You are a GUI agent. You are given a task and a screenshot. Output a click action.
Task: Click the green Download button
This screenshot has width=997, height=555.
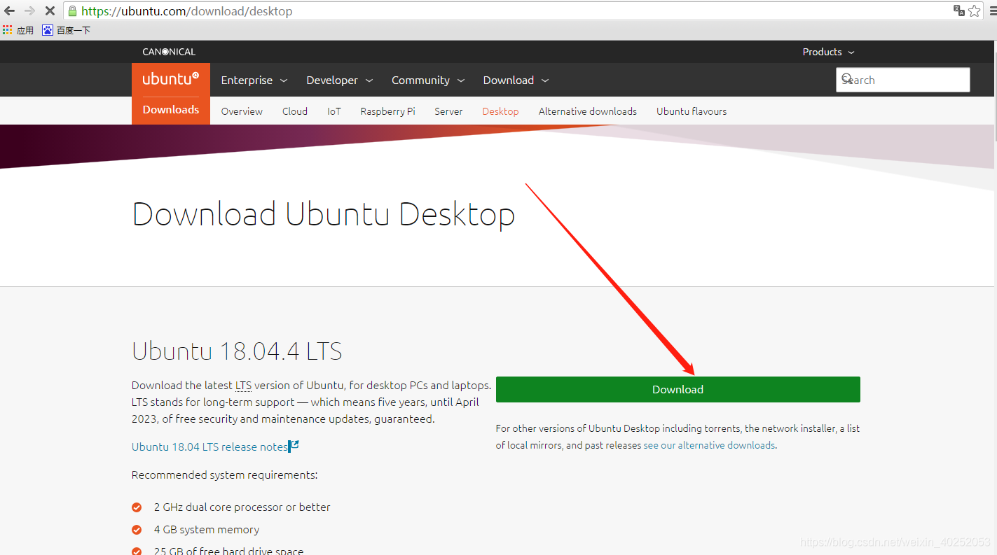coord(678,389)
